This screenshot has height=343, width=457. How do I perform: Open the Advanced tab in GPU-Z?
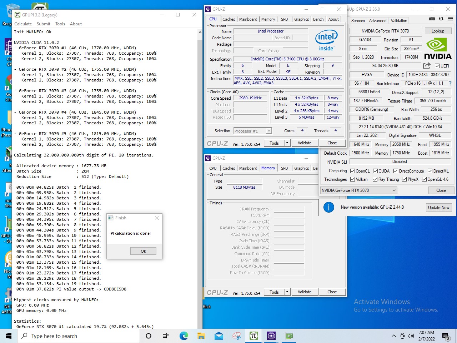[x=378, y=21]
